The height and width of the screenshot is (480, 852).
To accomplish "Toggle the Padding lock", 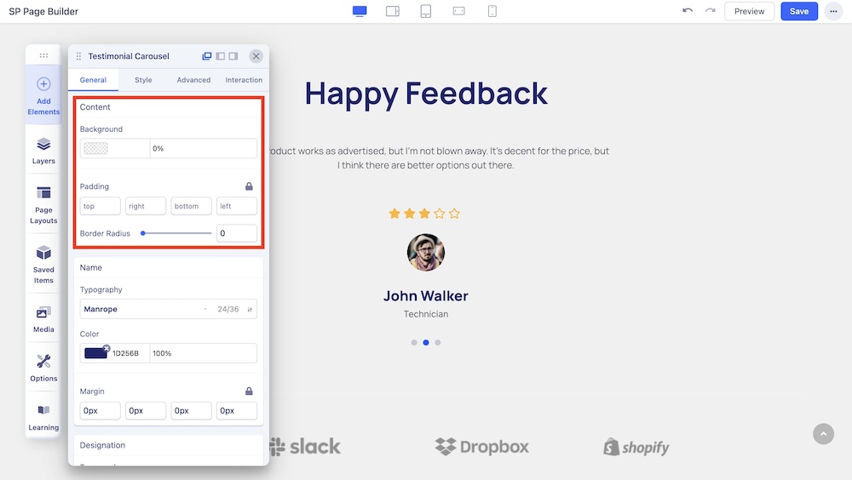I will tap(249, 186).
